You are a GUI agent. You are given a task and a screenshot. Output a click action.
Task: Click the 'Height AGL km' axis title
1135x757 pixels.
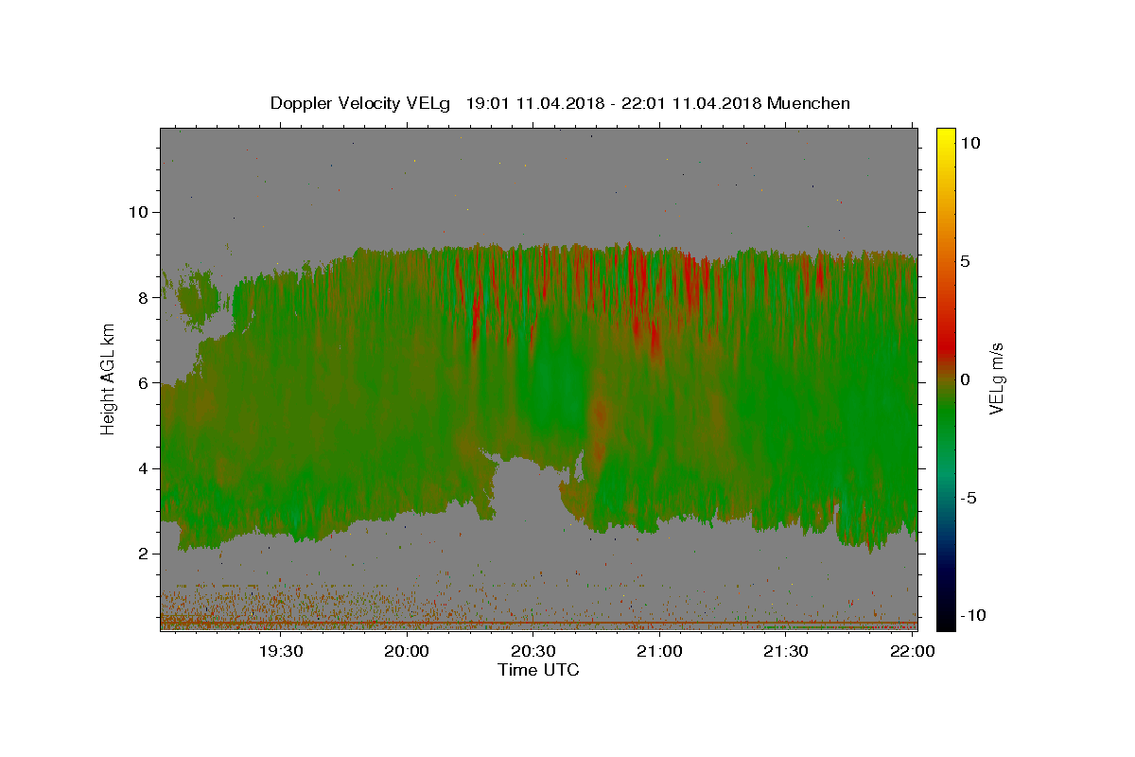click(108, 378)
